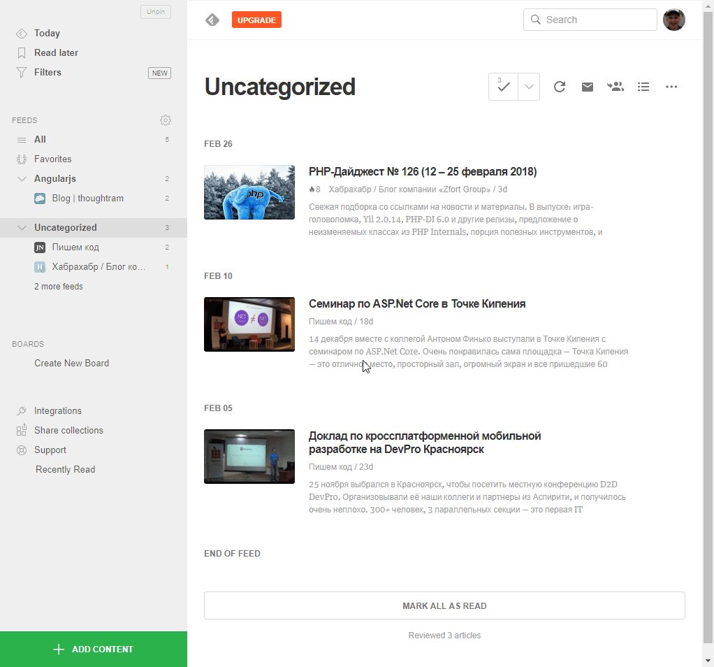714x667 pixels.
Task: Open more options with the three-dots icon
Action: (x=671, y=87)
